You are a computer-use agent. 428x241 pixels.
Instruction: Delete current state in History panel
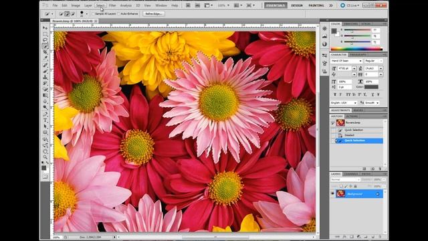(x=380, y=169)
